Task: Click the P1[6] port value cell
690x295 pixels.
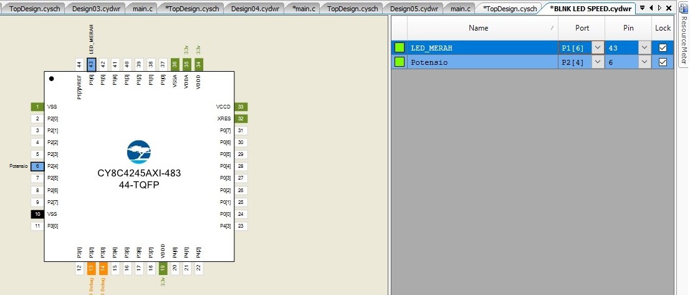Action: 575,47
